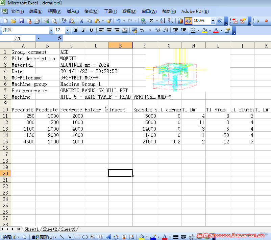Click Merge and Center icon

pos(125,31)
